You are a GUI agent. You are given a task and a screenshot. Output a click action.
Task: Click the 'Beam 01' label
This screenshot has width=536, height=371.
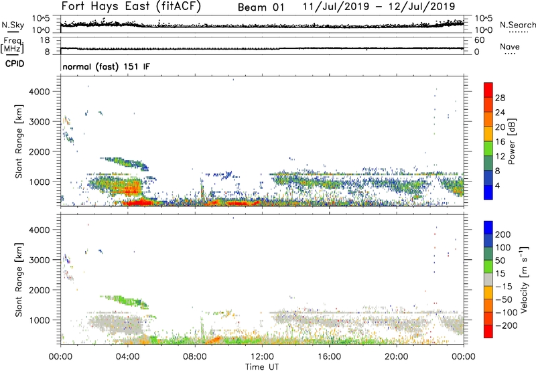coord(261,7)
